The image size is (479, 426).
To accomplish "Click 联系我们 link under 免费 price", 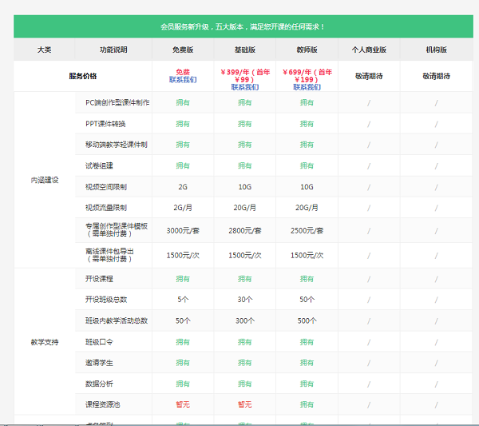I will pyautogui.click(x=183, y=80).
